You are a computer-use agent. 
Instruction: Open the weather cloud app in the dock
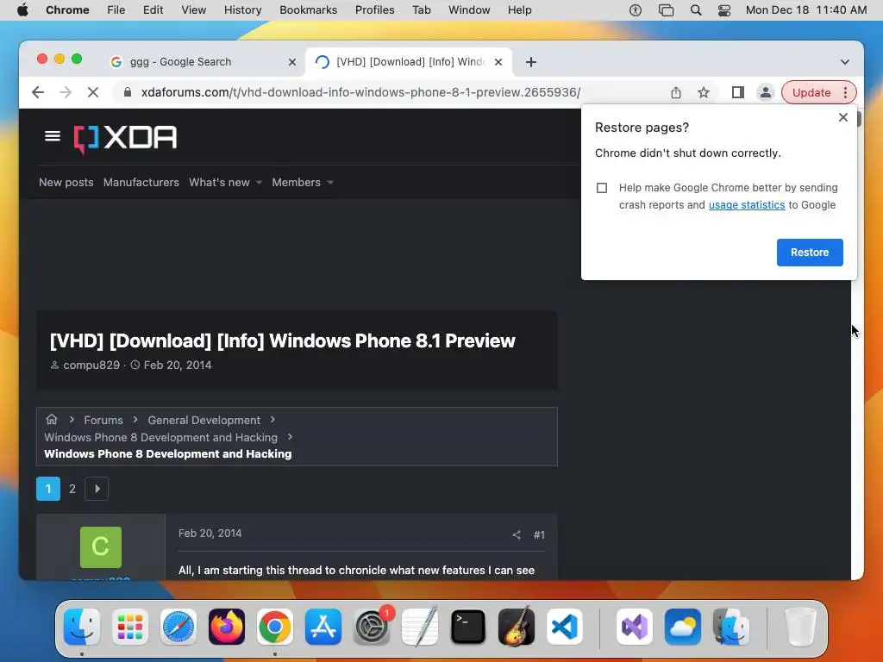(x=683, y=627)
